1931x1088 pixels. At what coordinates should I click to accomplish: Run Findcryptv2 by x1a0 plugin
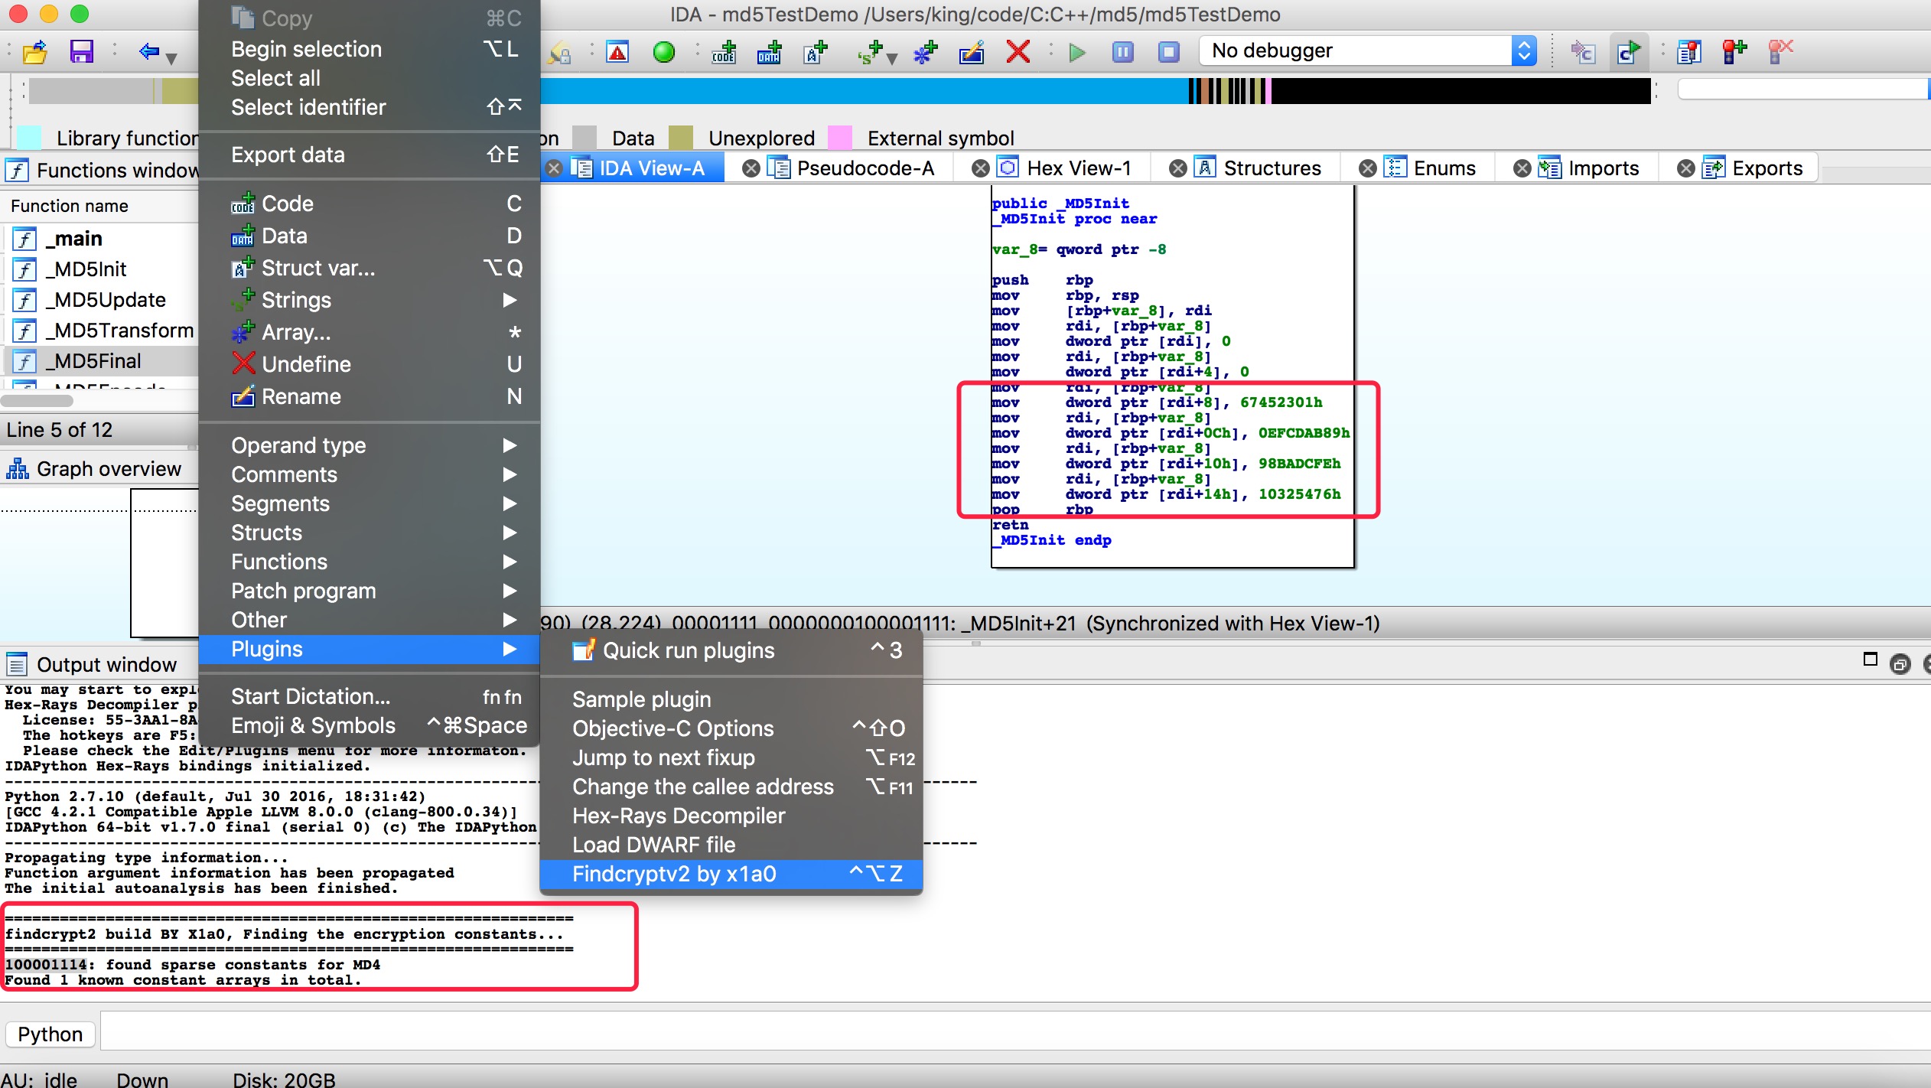[731, 874]
